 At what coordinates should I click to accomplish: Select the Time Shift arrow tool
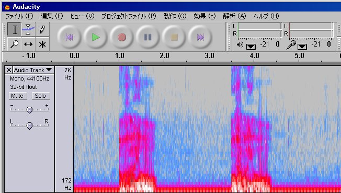click(x=28, y=44)
